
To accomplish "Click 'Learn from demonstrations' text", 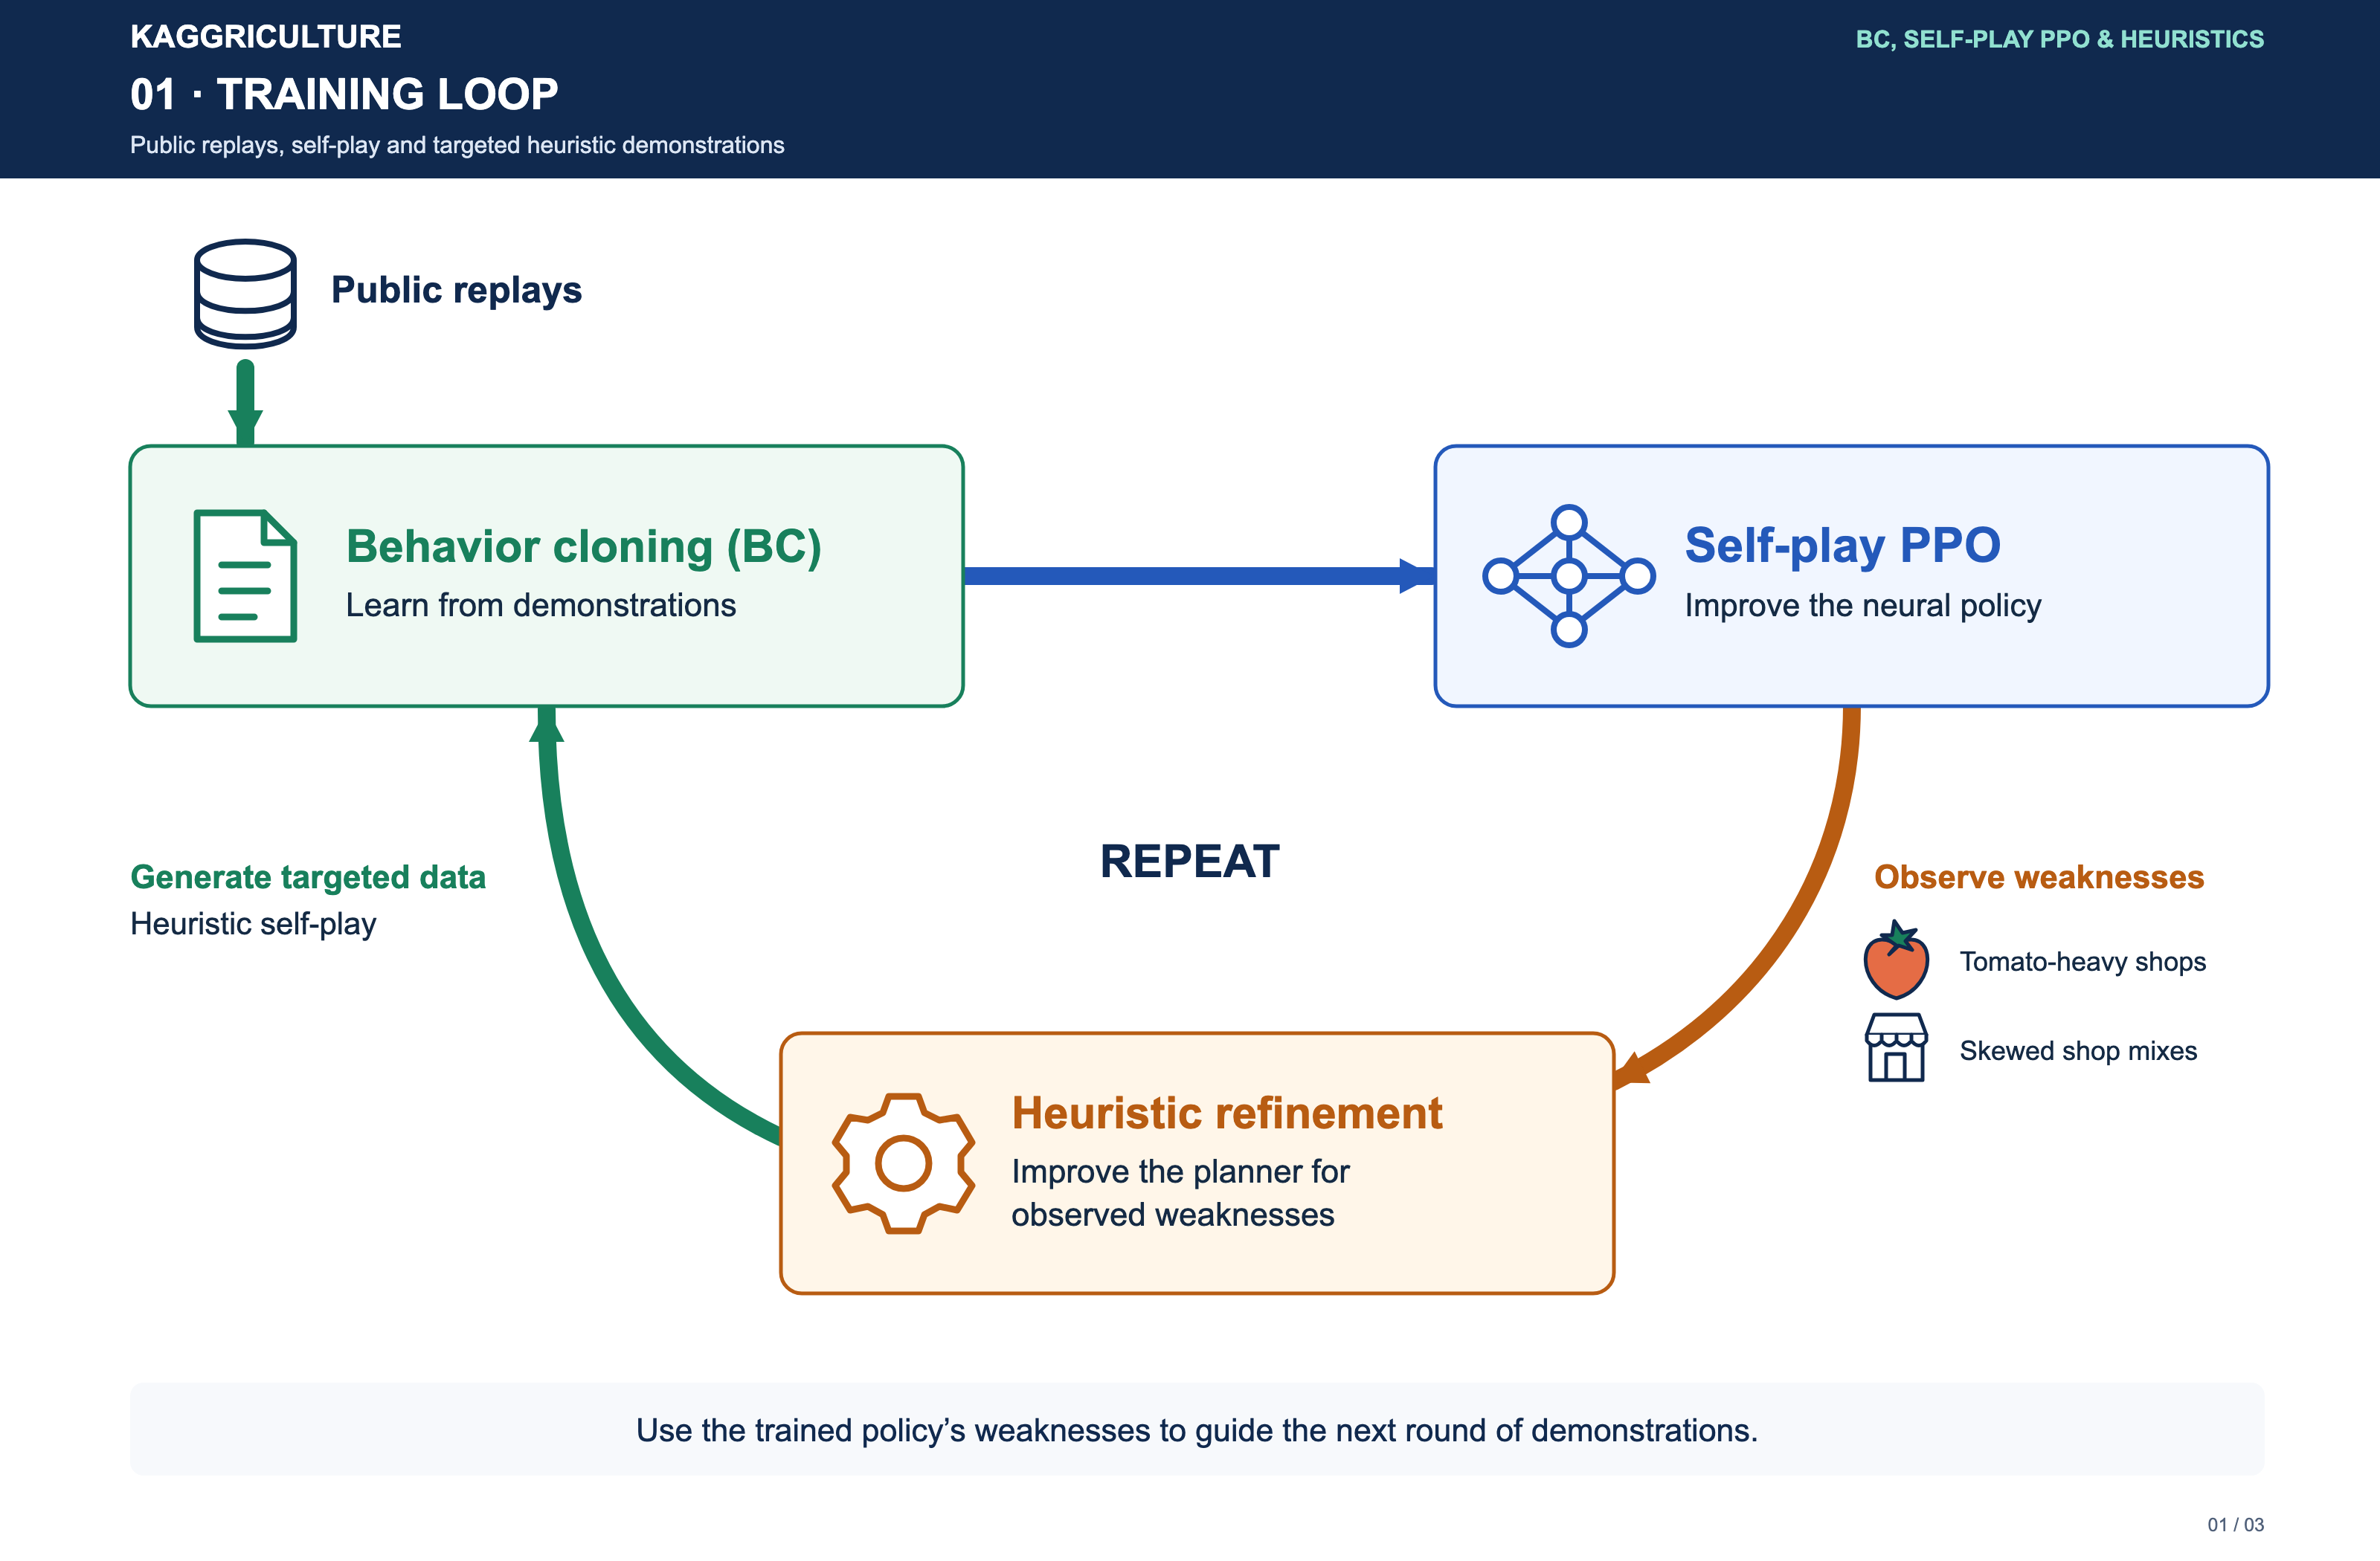I will click(541, 606).
